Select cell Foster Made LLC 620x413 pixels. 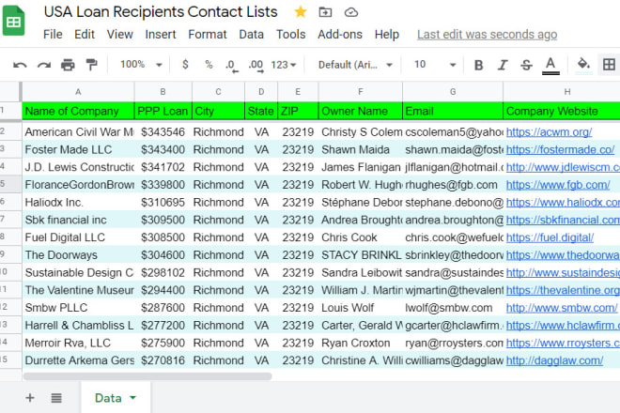coord(78,150)
